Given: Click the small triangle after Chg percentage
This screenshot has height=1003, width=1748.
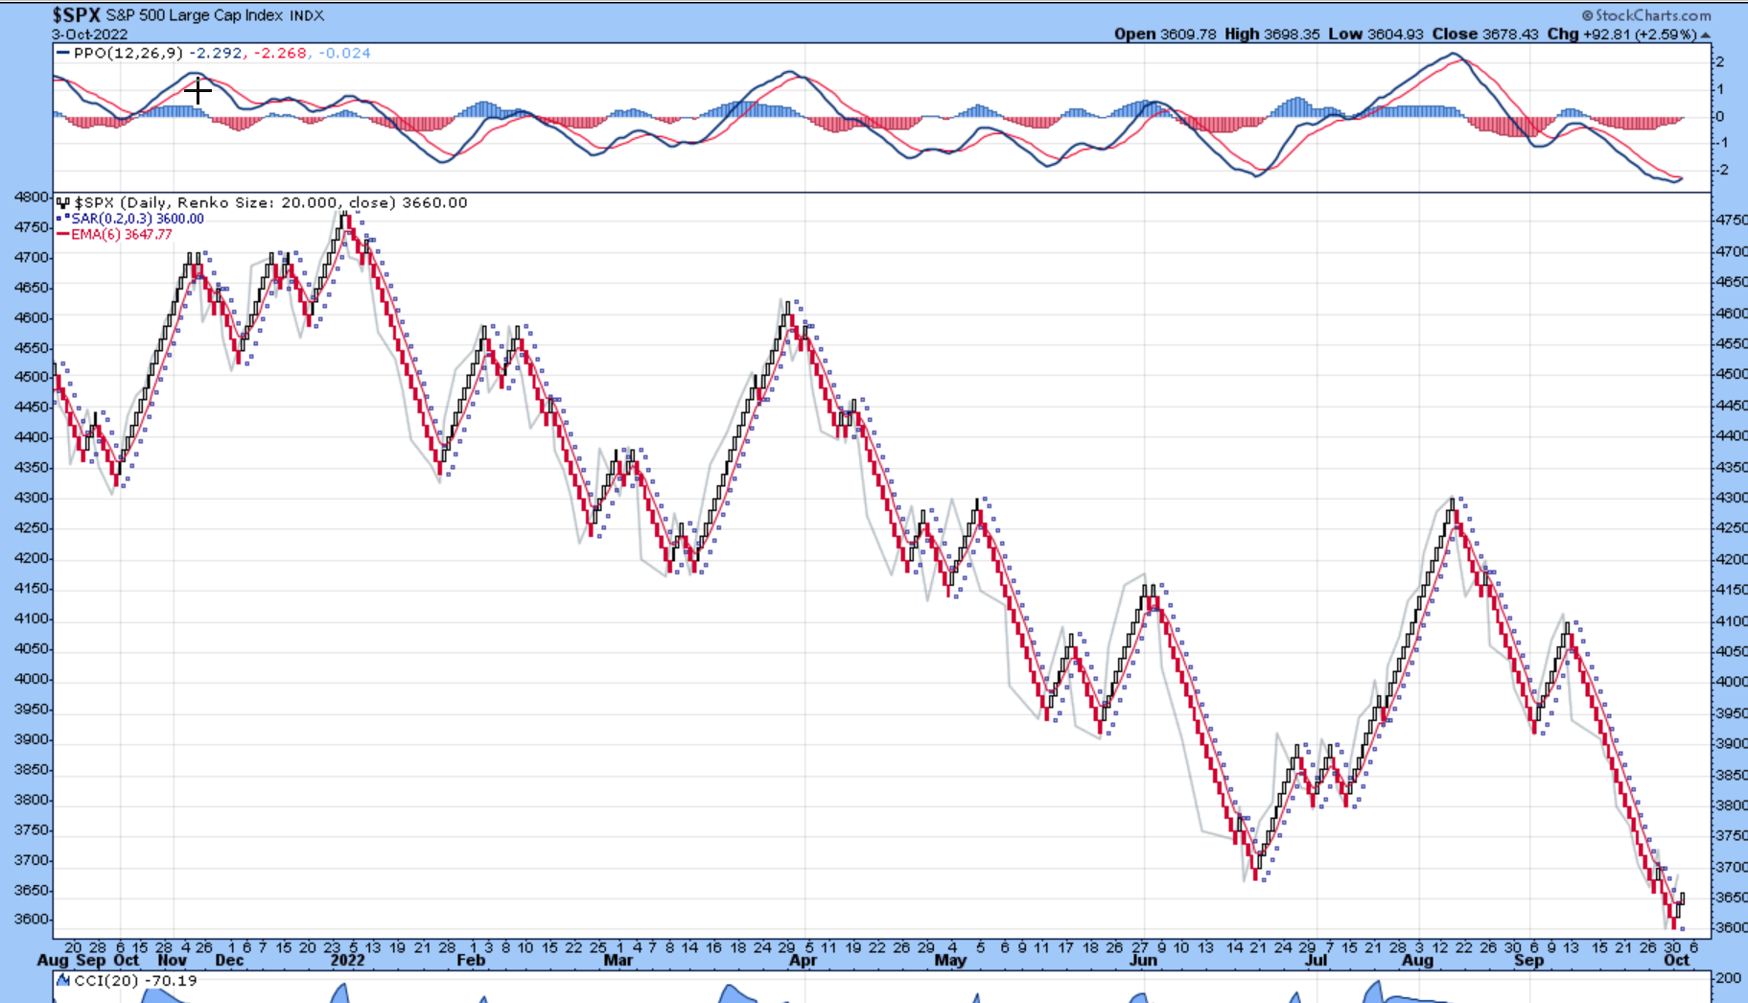Looking at the screenshot, I should click(x=1705, y=35).
